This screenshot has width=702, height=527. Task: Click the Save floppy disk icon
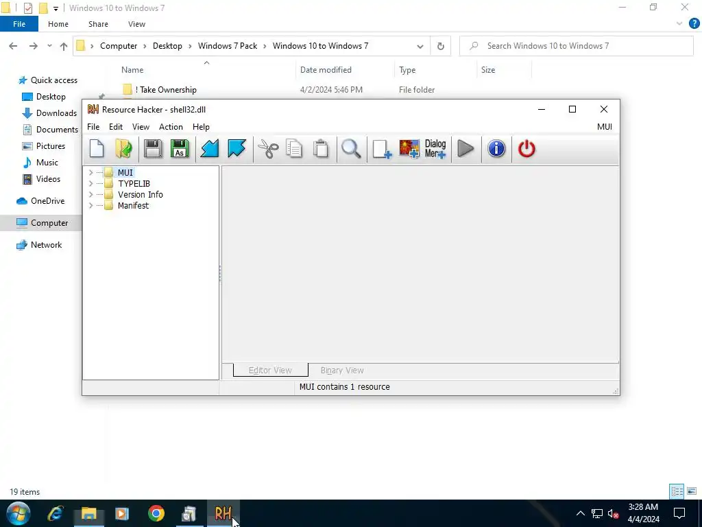tap(153, 149)
